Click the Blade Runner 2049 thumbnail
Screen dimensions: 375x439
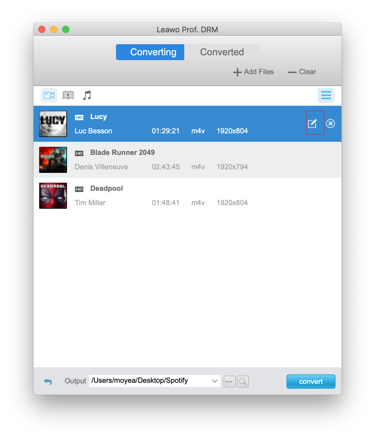53,160
